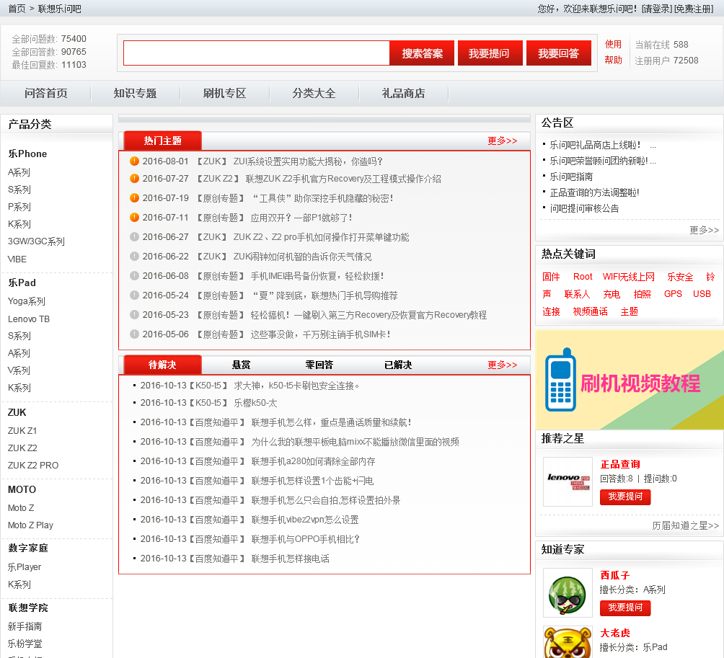This screenshot has height=658, width=724.
Task: Select the 待解决 tab
Action: [162, 365]
